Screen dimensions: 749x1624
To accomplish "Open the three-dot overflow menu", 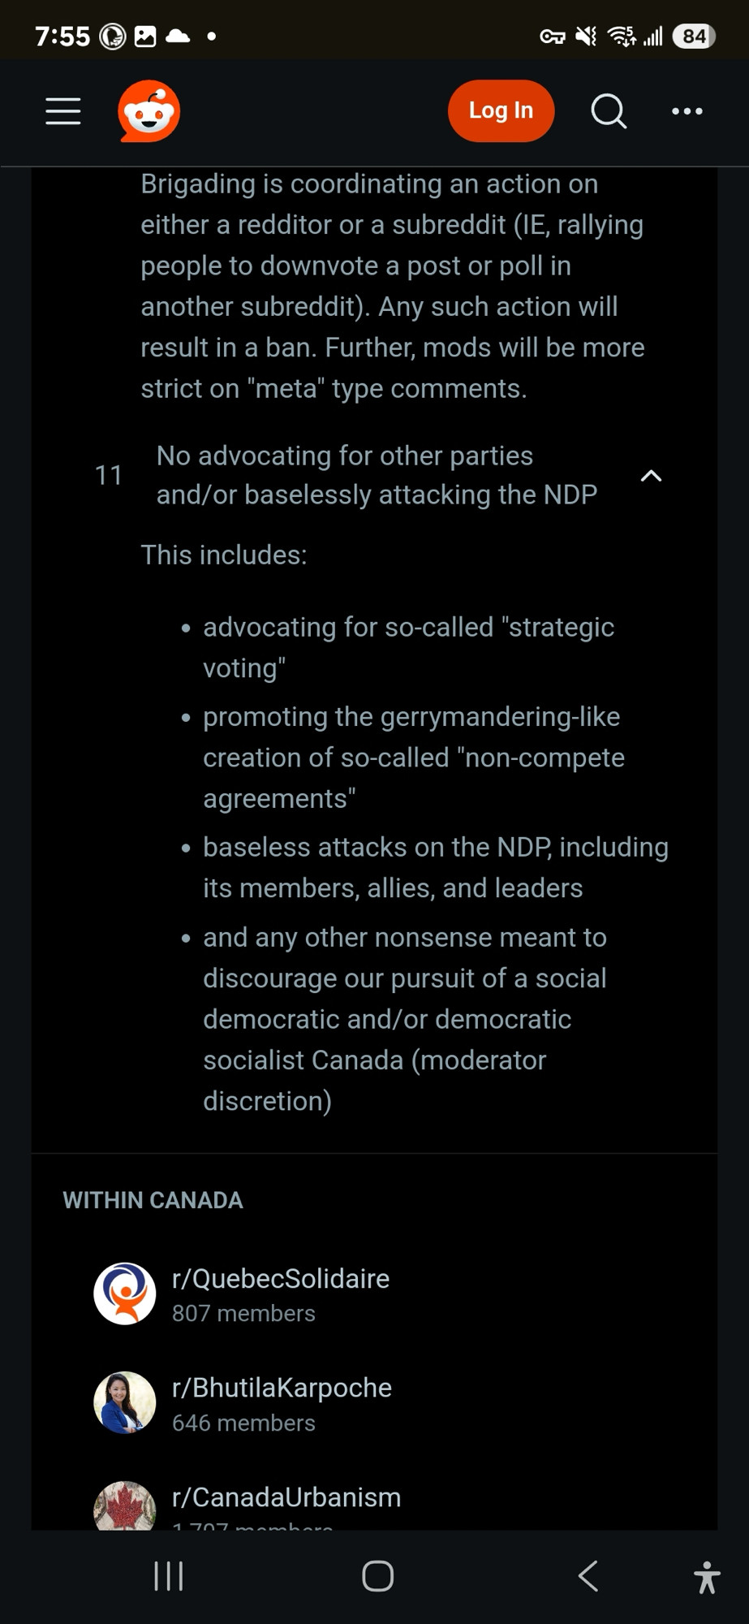I will tap(687, 111).
